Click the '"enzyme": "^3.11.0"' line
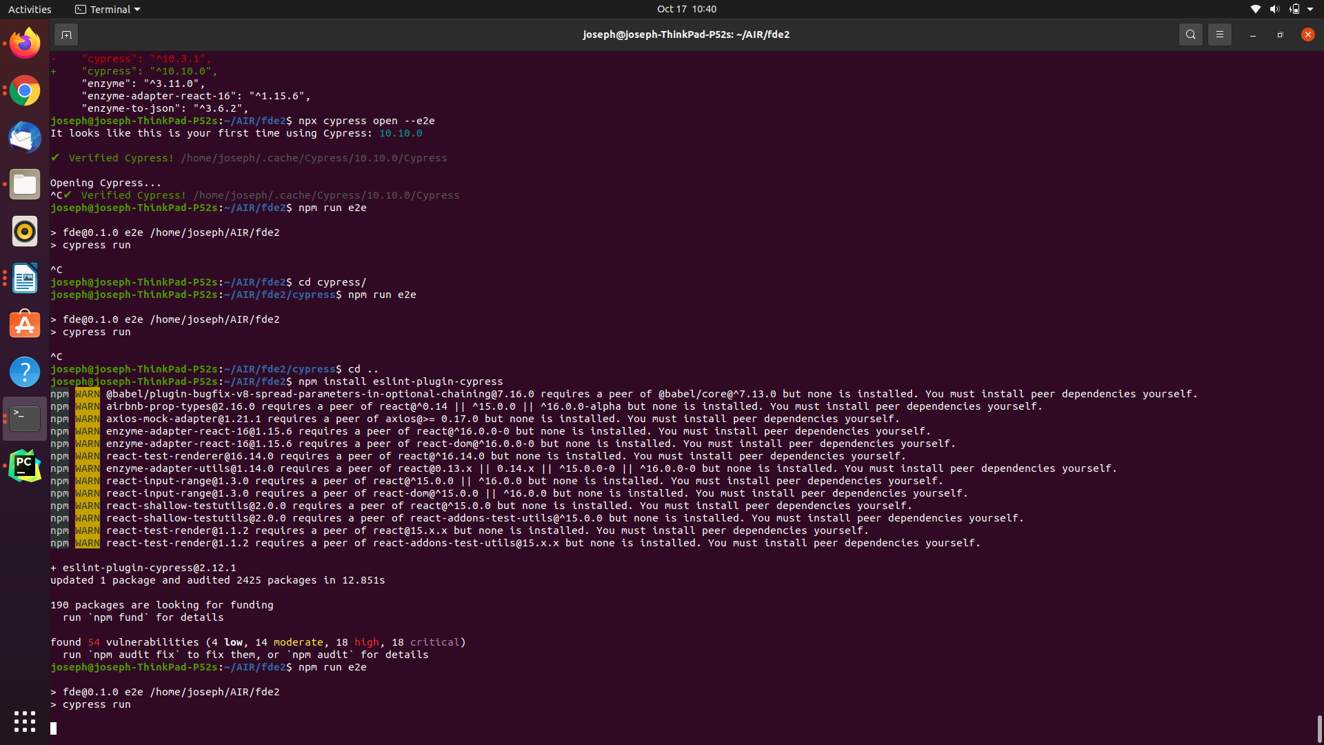Image resolution: width=1324 pixels, height=745 pixels. click(143, 83)
